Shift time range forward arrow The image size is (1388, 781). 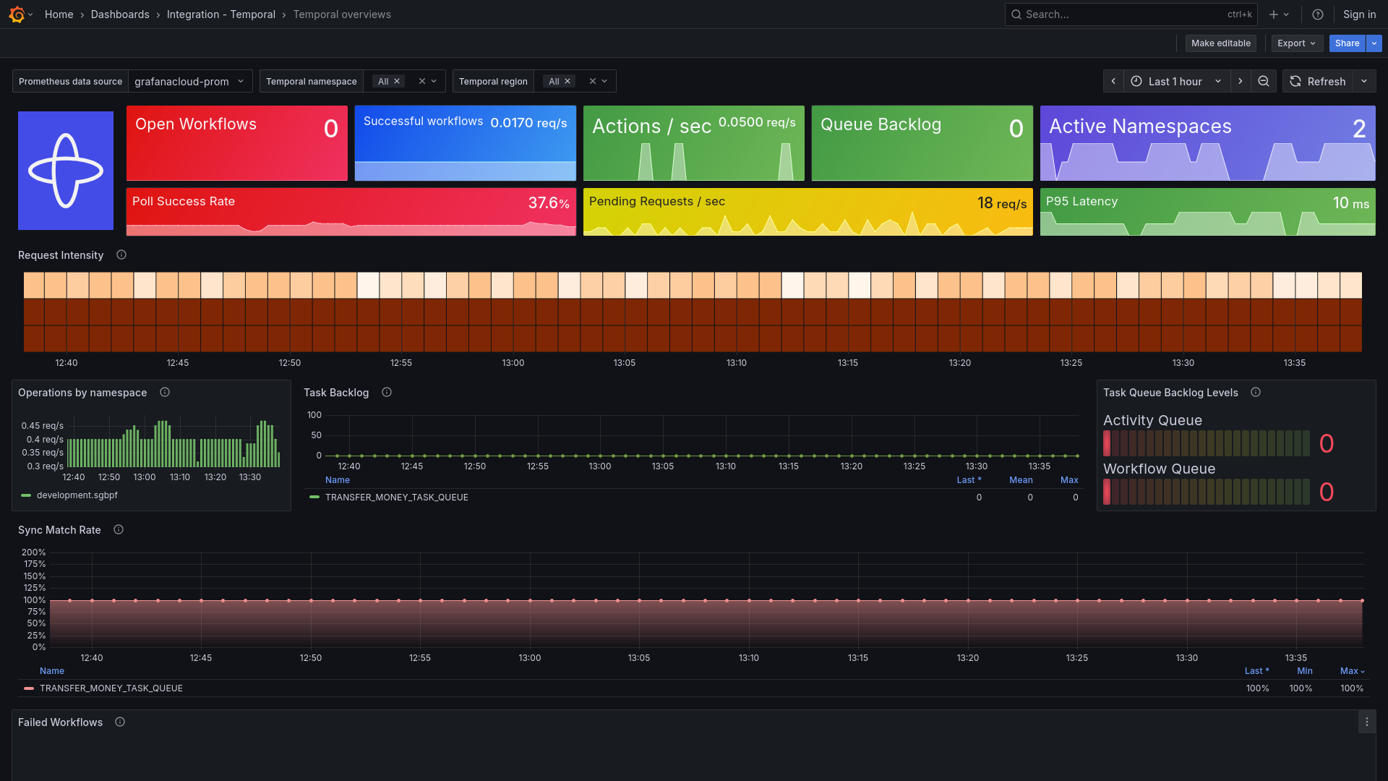(1241, 82)
